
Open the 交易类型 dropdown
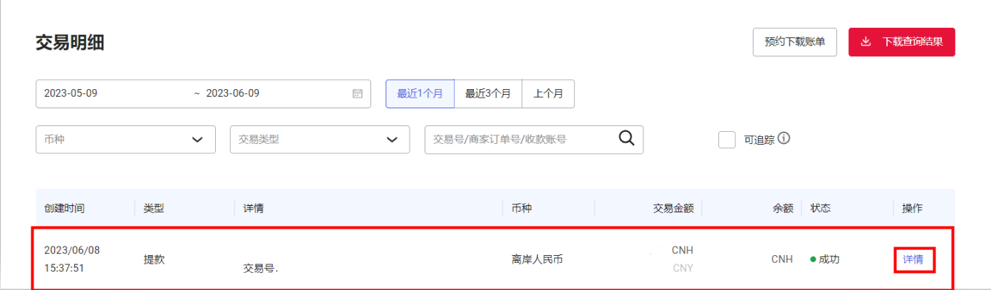click(320, 140)
